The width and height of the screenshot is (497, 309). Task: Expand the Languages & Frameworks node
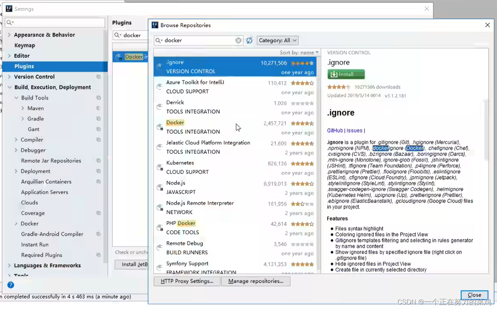click(x=9, y=265)
